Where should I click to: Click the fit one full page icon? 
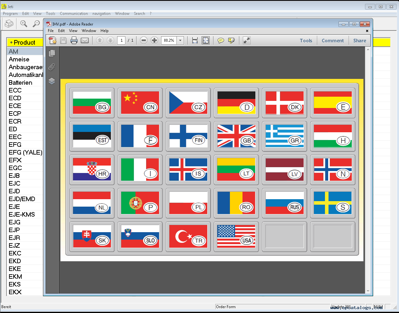(x=206, y=40)
